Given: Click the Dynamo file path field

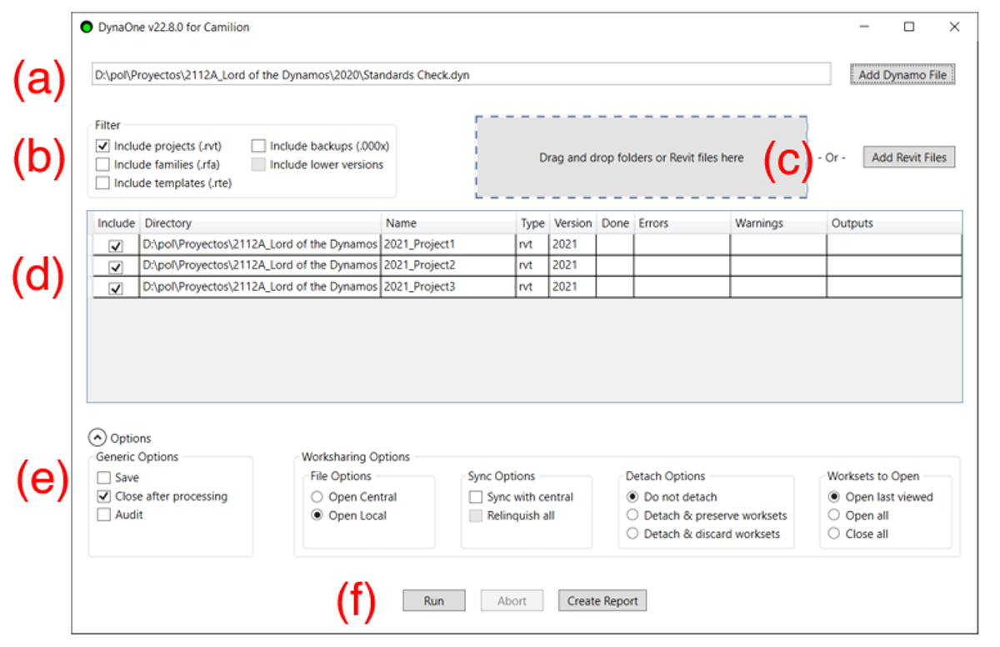Looking at the screenshot, I should click(462, 74).
